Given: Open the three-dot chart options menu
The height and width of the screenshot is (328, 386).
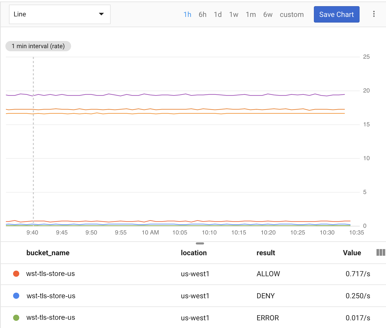Looking at the screenshot, I should tap(374, 14).
